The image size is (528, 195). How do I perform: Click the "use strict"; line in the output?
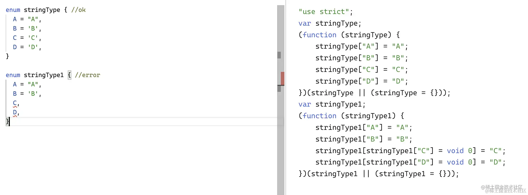[326, 12]
